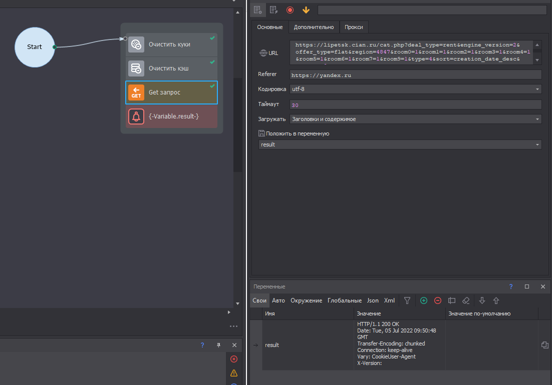Open the Загружать dropdown list
The height and width of the screenshot is (385, 552).
pos(416,119)
